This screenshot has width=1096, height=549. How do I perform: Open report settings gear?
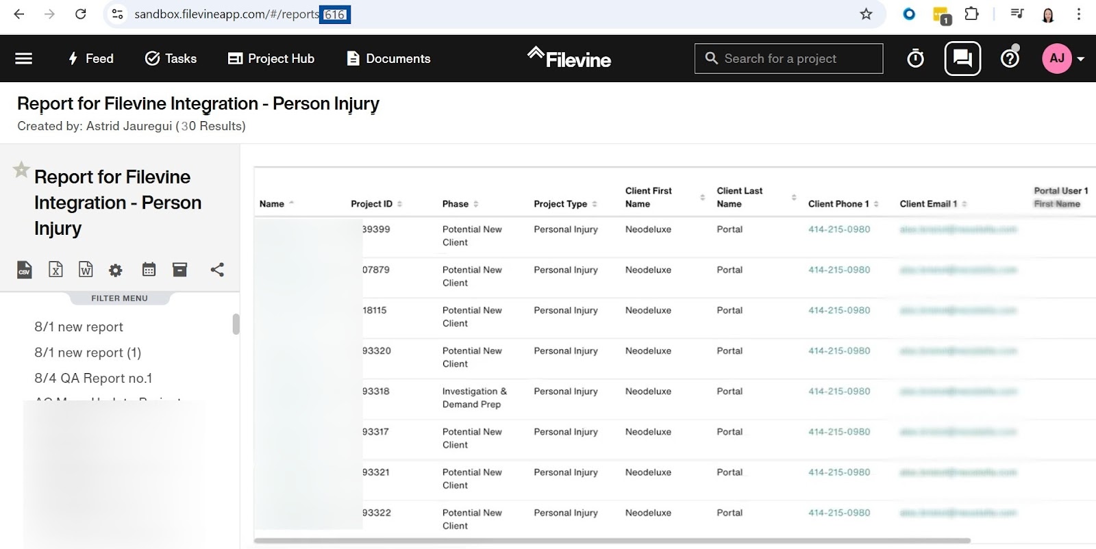[116, 270]
